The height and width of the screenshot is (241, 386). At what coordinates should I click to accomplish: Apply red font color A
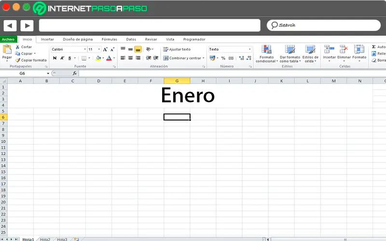[109, 58]
